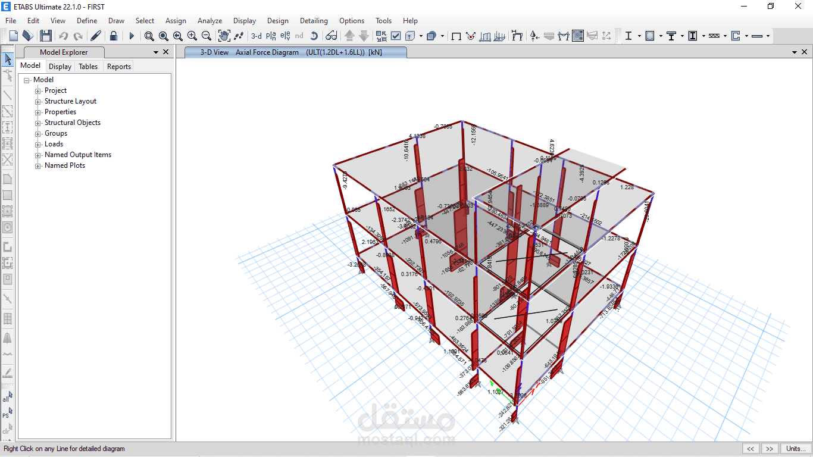
Task: Open the Tables tab
Action: [88, 67]
